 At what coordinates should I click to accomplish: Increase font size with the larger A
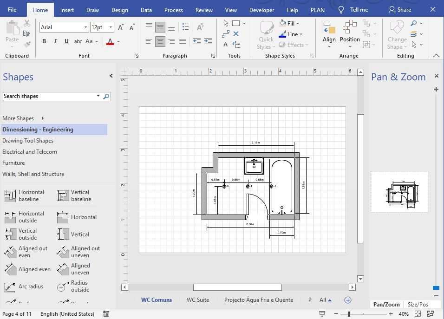click(121, 27)
